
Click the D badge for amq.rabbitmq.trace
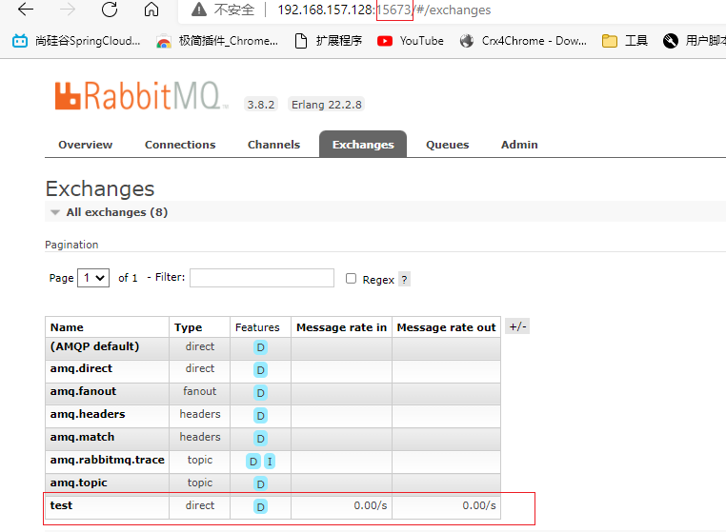(x=253, y=462)
